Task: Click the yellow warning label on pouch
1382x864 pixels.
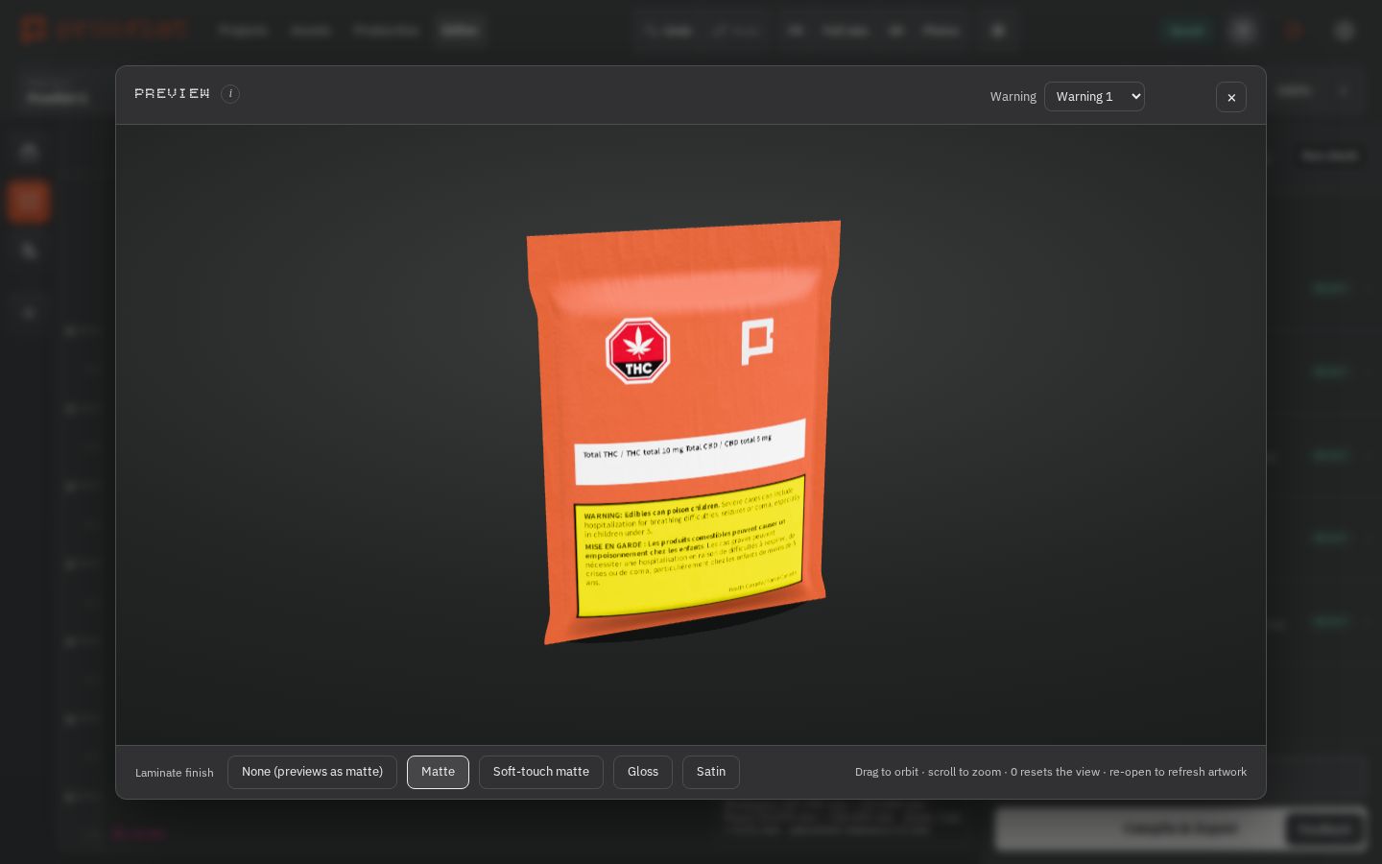Action: coord(689,546)
